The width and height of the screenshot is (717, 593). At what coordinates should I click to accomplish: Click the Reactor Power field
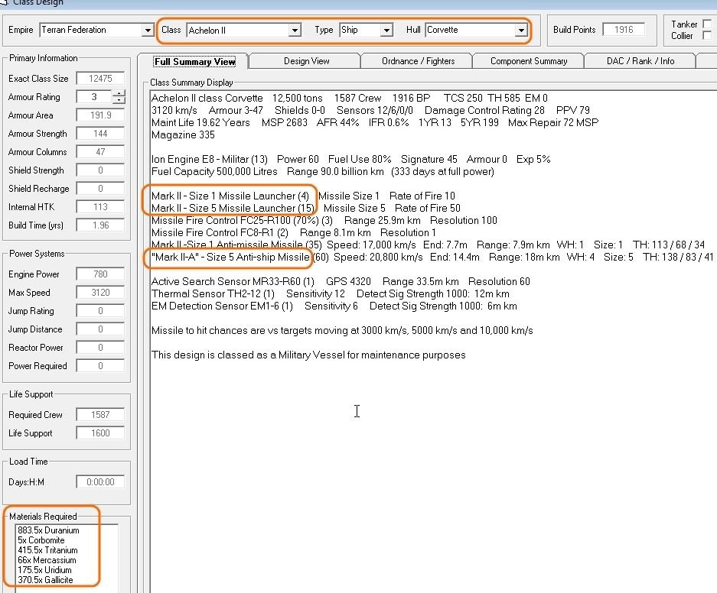(100, 348)
